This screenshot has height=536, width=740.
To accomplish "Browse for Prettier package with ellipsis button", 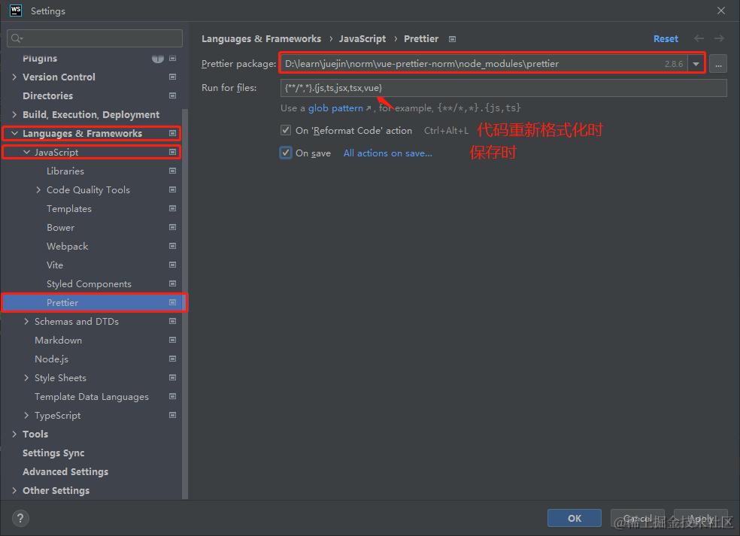I will [718, 64].
